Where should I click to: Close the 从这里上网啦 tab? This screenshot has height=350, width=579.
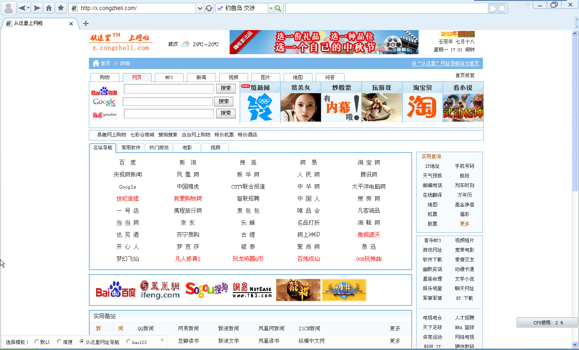point(71,24)
